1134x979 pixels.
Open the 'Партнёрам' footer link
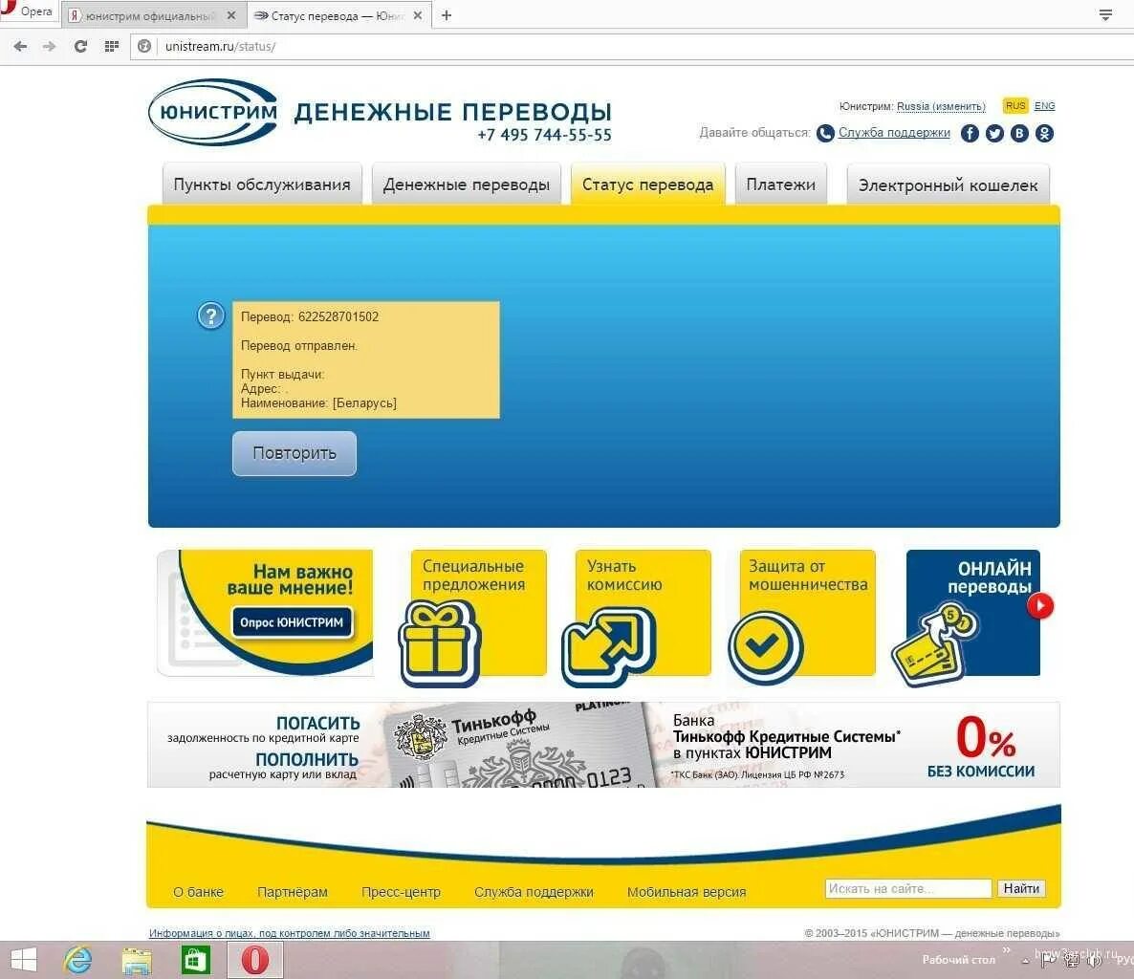point(293,891)
